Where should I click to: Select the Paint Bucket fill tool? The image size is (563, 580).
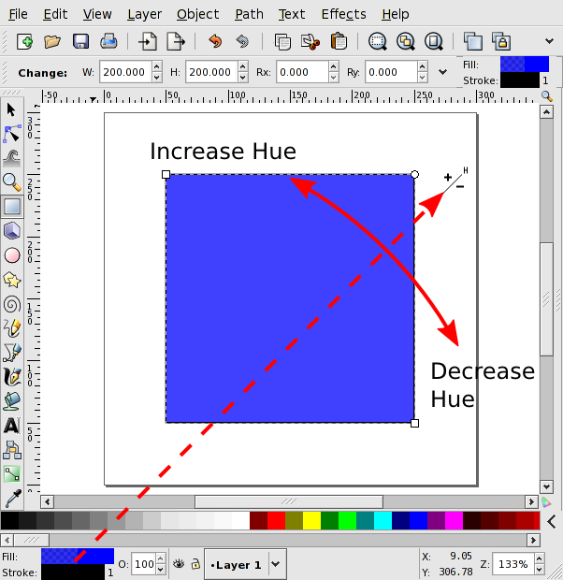12,401
